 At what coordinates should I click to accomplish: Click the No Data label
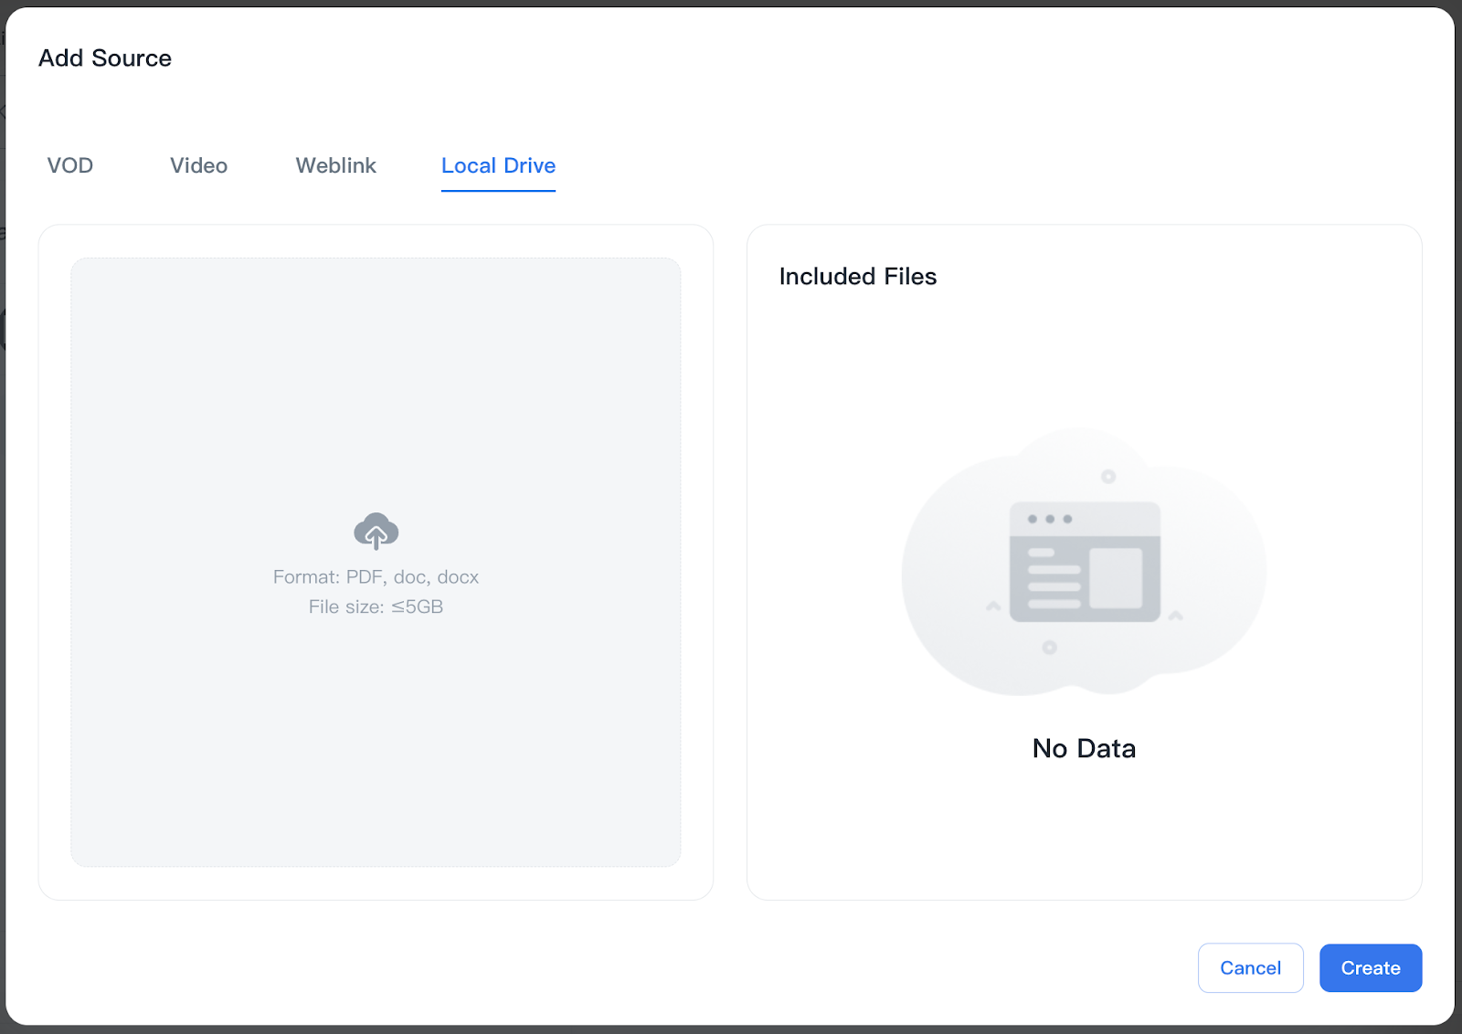pyautogui.click(x=1084, y=748)
